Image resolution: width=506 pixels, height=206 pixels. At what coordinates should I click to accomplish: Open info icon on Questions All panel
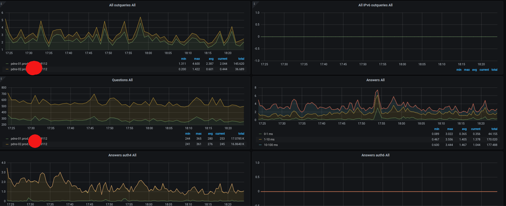pos(1,78)
